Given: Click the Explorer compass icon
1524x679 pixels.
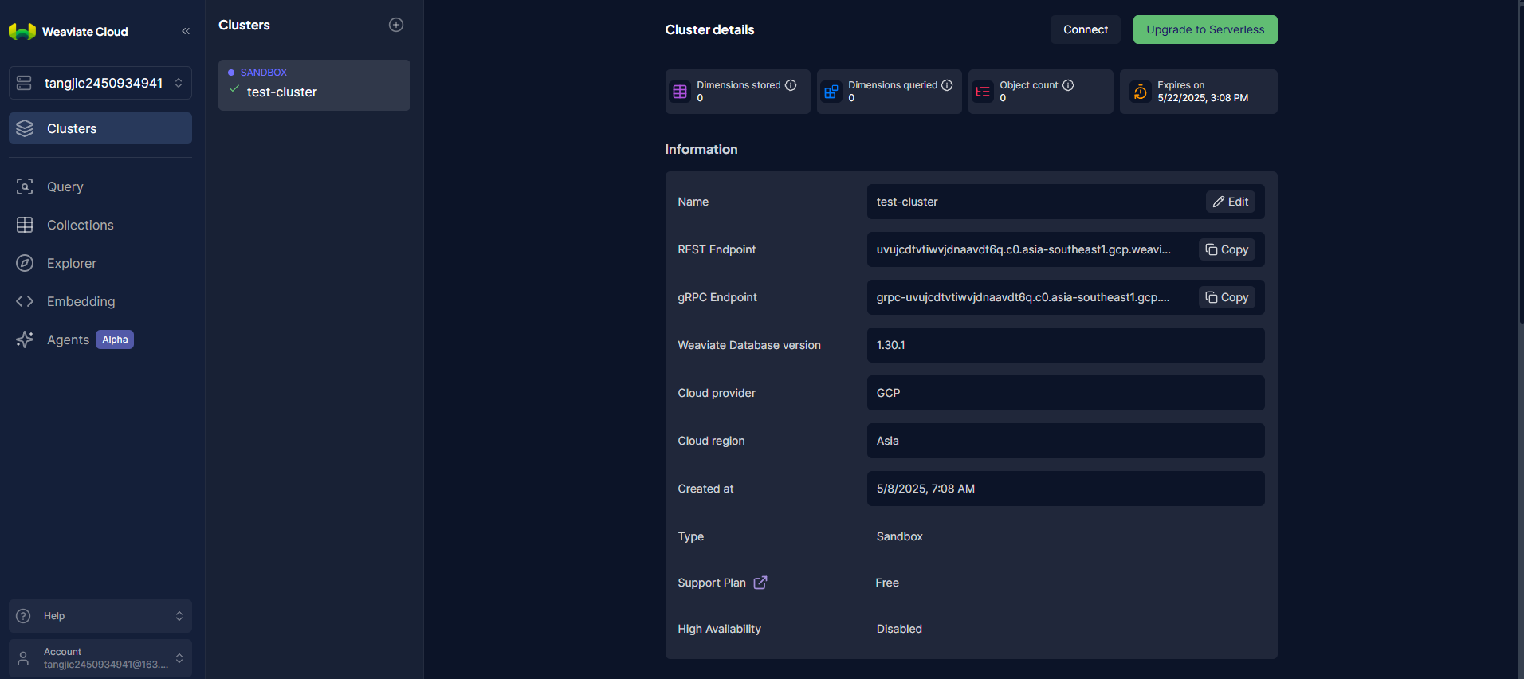Looking at the screenshot, I should coord(25,263).
